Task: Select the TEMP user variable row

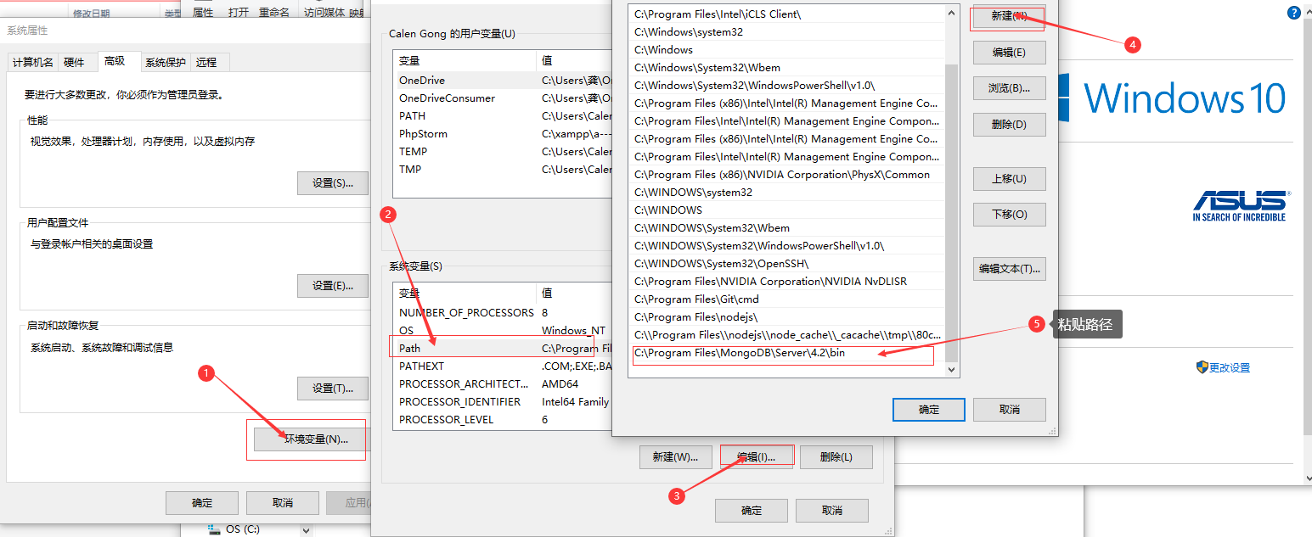Action: tap(503, 152)
